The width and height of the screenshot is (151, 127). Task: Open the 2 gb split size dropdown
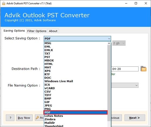119,43
